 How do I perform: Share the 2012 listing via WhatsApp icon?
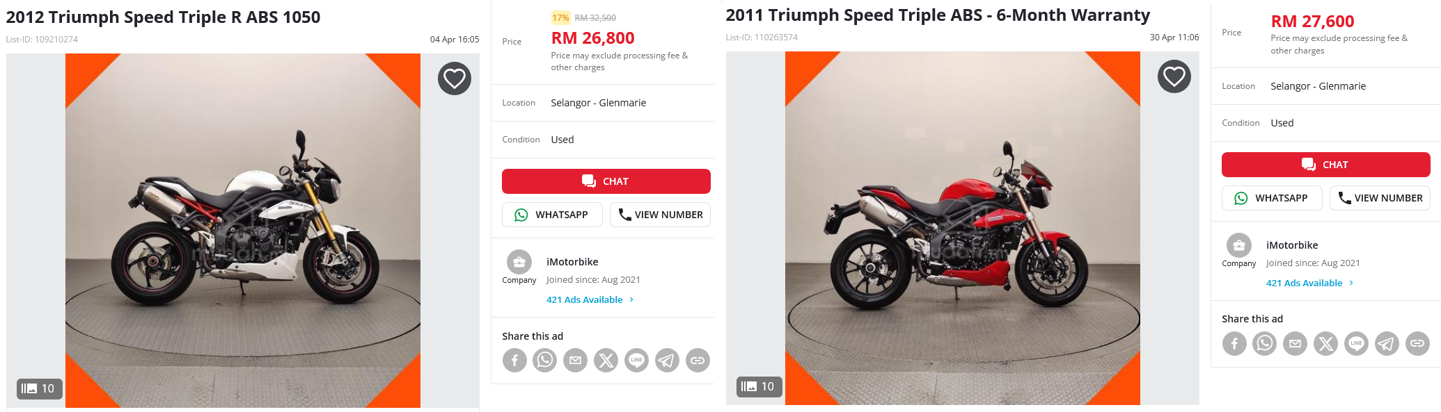[545, 360]
